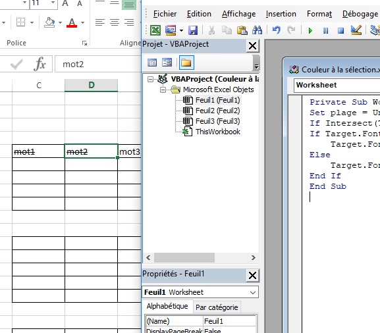The width and height of the screenshot is (380, 333).
Task: Click the Borders icon in Excel ribbon
Action: [x=20, y=22]
